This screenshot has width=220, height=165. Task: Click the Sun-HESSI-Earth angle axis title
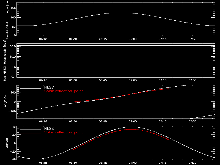pos(7,20)
